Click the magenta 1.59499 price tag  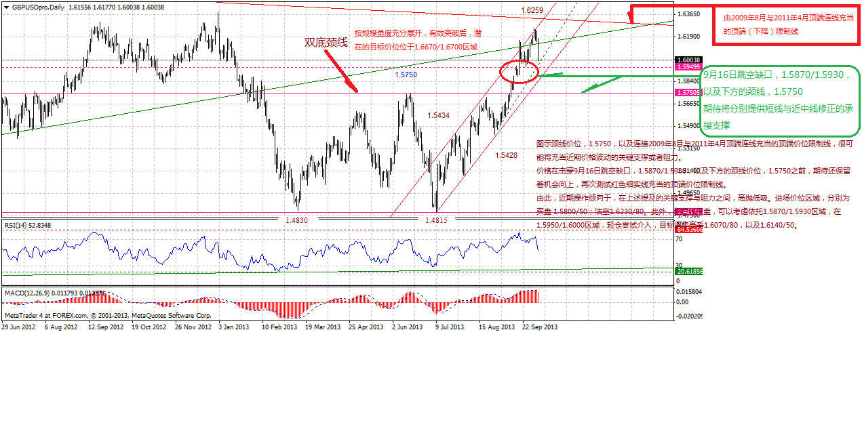click(688, 67)
